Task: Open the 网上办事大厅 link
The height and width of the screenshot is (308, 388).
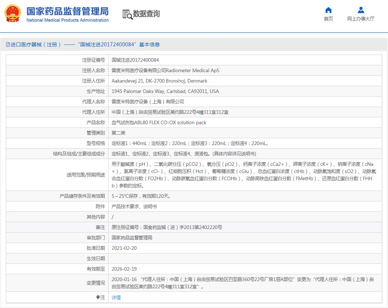Action: coord(361,19)
